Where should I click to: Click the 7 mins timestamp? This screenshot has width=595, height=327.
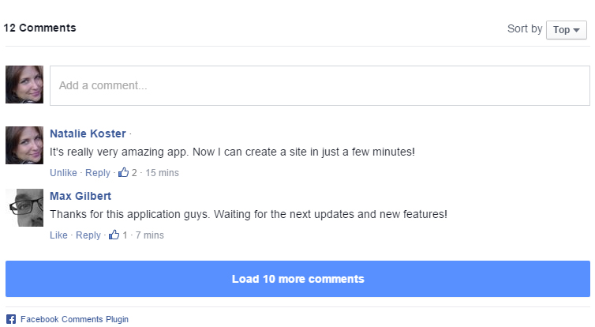pos(149,235)
